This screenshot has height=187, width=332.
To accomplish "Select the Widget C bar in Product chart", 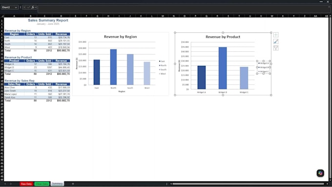I will point(244,78).
